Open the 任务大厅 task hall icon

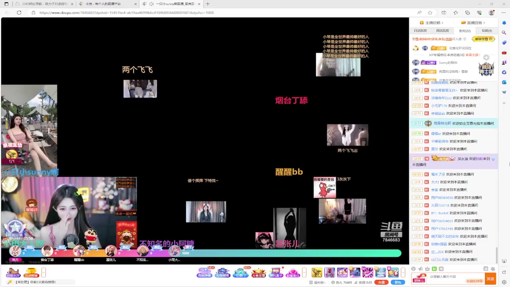tap(13, 272)
